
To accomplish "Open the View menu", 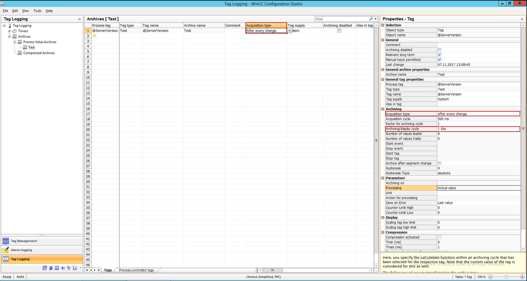I will click(x=26, y=11).
